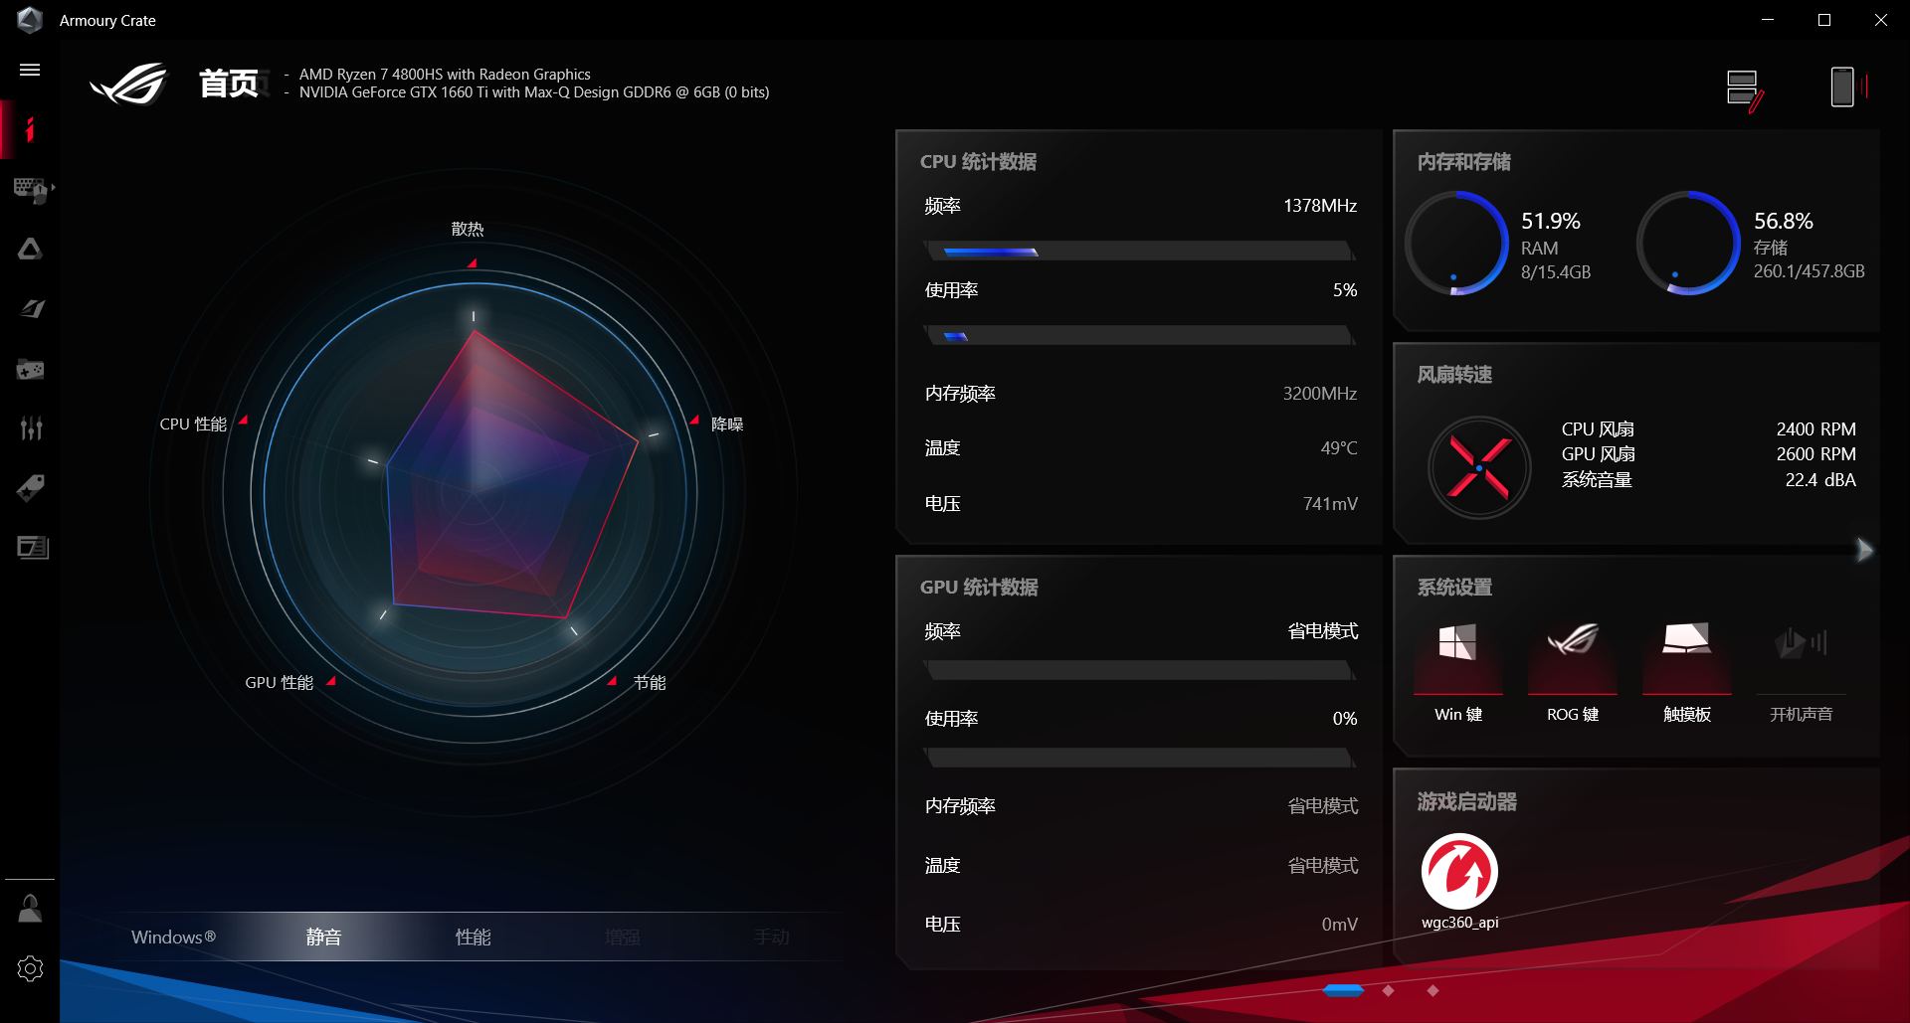Click the fan speed spinner icon
The height and width of the screenshot is (1023, 1910).
click(1479, 467)
